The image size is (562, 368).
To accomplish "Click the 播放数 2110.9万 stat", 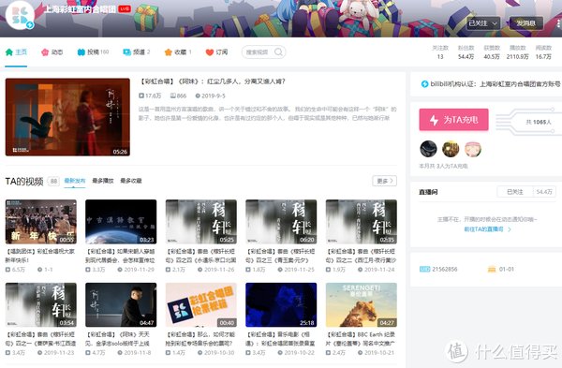I will pos(518,52).
